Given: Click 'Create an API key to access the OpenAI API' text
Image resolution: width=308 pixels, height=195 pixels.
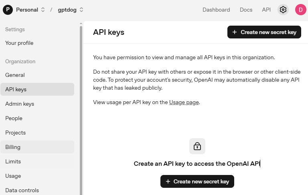Looking at the screenshot, I should tap(197, 164).
